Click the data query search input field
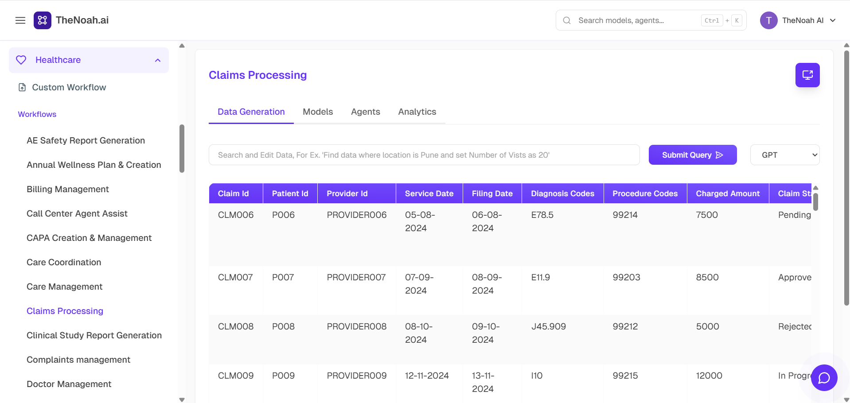Viewport: 850px width, 403px height. pos(424,155)
